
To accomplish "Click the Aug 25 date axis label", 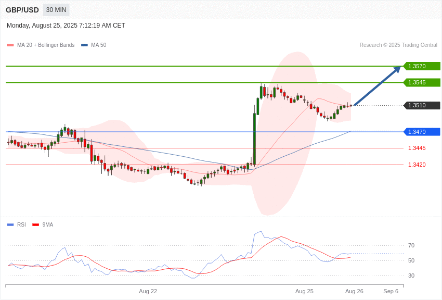I will (x=304, y=291).
